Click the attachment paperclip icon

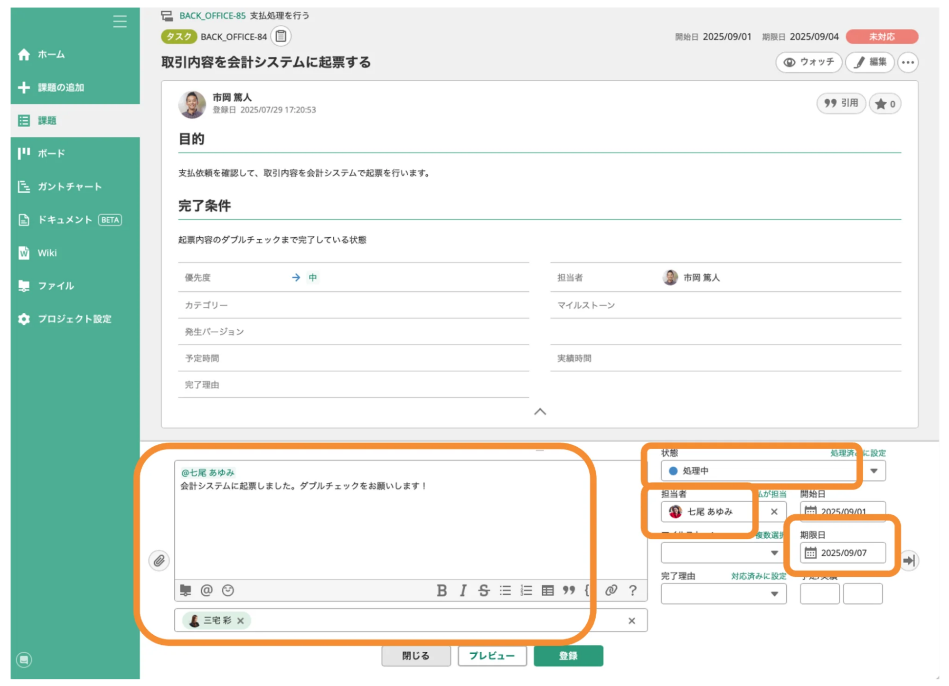(159, 561)
